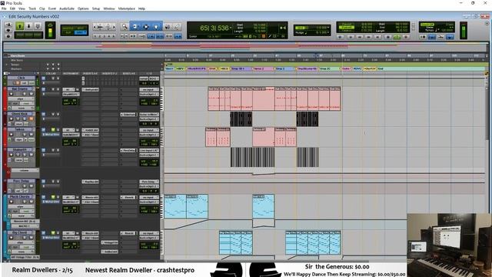The width and height of the screenshot is (492, 277).
Task: Click the Big Chord track name
Action: pos(21,232)
